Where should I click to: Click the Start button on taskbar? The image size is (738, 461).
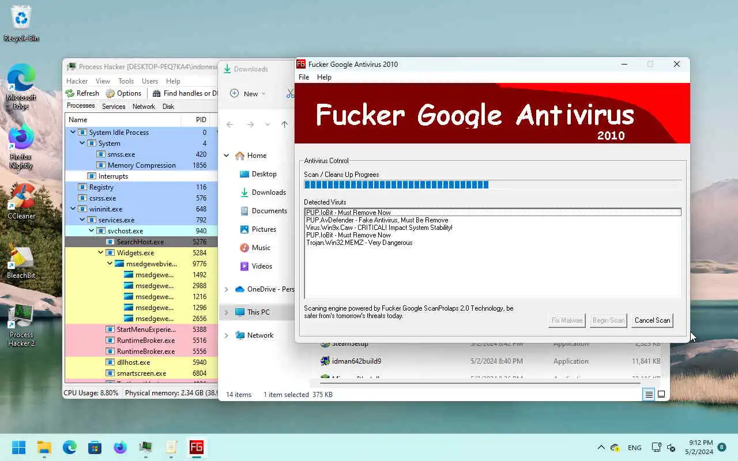click(x=18, y=447)
